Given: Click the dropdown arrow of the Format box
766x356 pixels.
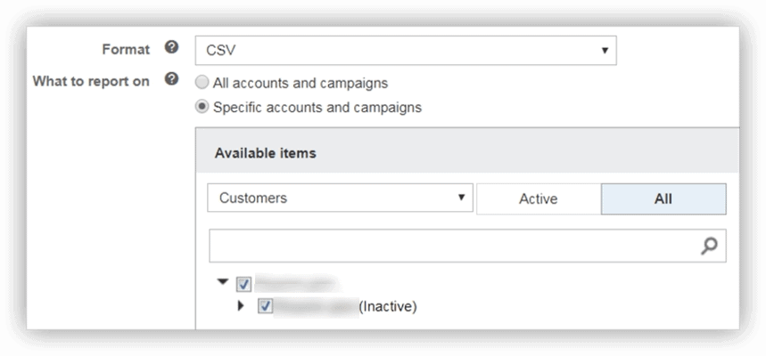Looking at the screenshot, I should click(605, 51).
